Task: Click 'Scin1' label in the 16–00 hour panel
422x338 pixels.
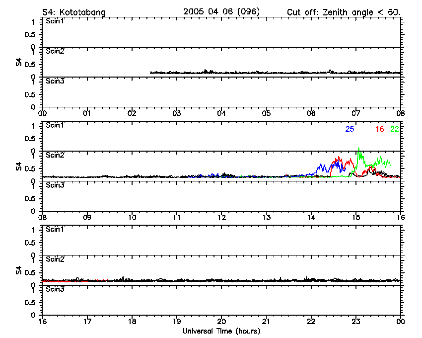Action: [x=55, y=229]
